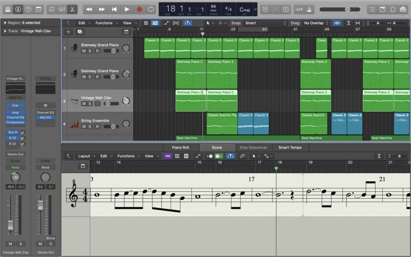Open the Channel EQ plugin on Vintage Wah Clav

tap(16, 118)
